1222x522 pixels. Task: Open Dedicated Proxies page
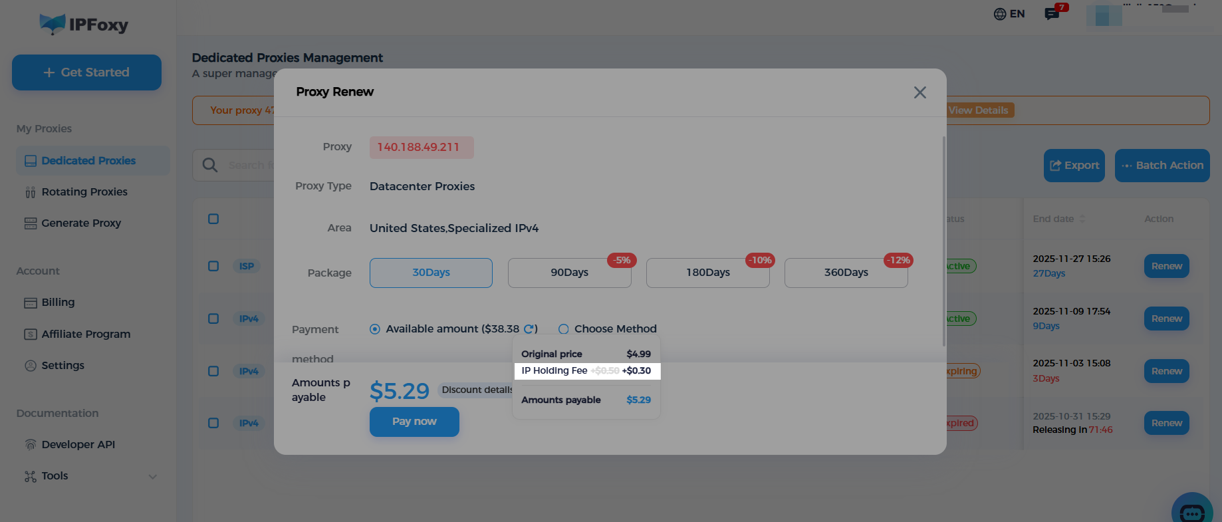point(93,161)
